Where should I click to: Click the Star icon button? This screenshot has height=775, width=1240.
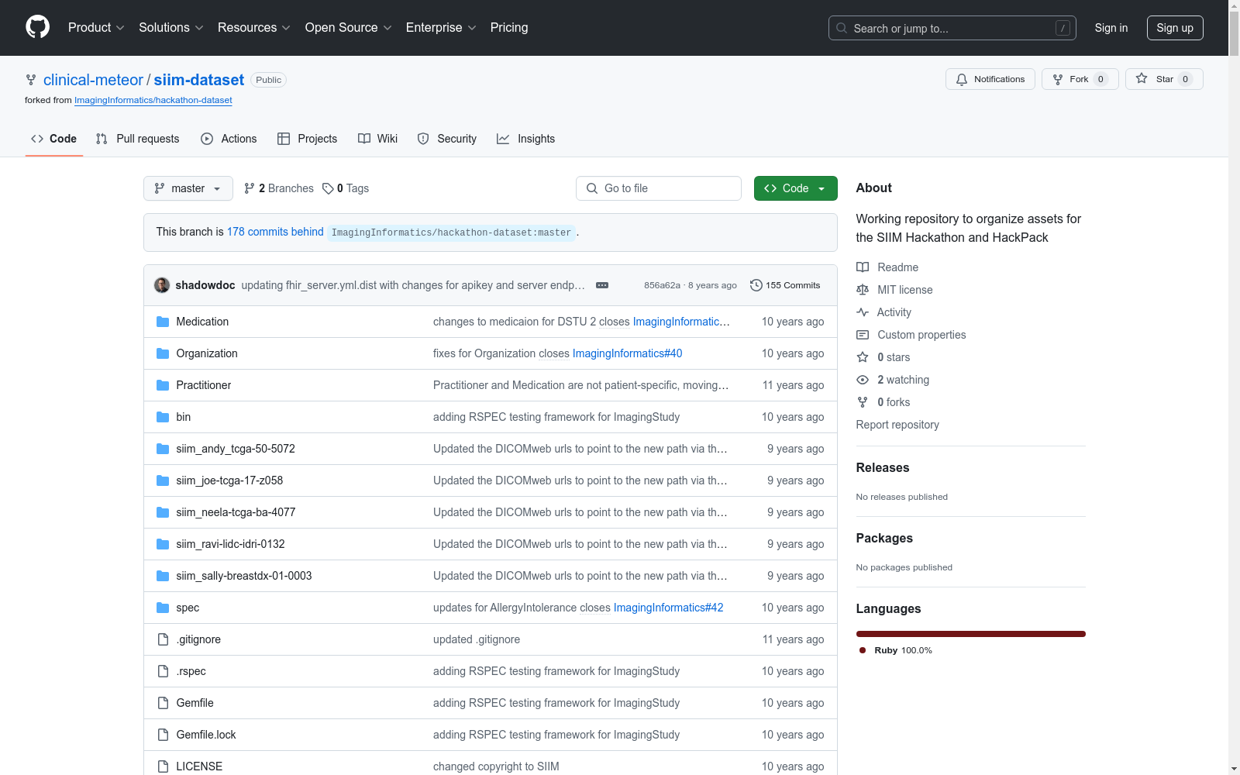[x=1142, y=78]
